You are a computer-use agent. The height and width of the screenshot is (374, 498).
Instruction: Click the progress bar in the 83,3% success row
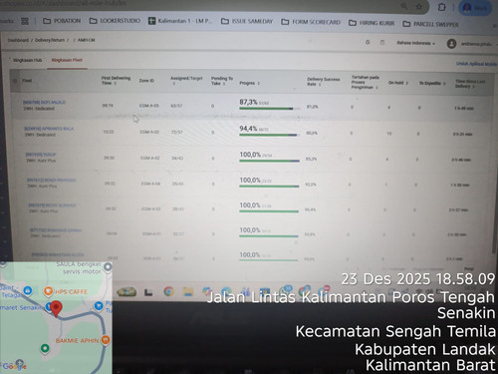pyautogui.click(x=269, y=161)
